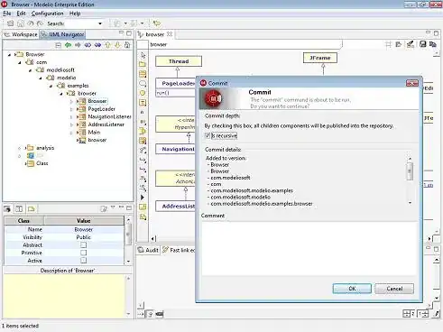Image resolution: width=443 pixels, height=332 pixels.
Task: Click the Thread class box in diagram
Action: click(179, 61)
